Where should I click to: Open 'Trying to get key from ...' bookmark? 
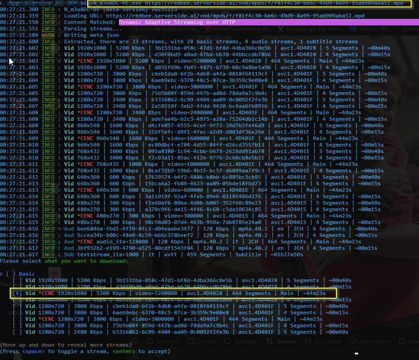point(311,29)
